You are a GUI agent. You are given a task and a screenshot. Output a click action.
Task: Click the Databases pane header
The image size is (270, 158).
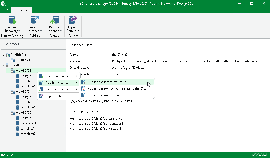12,44
